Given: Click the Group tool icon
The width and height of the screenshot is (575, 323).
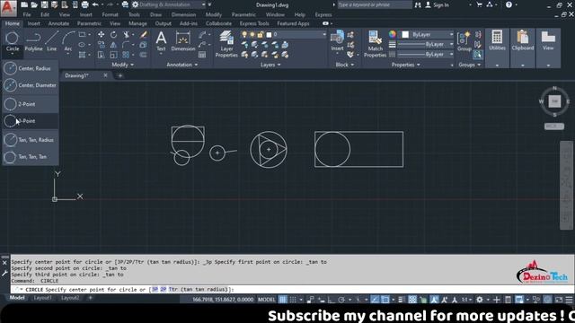Looking at the screenshot, I should [x=464, y=41].
